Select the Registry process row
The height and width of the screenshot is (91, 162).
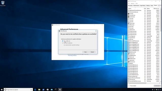coord(144,63)
